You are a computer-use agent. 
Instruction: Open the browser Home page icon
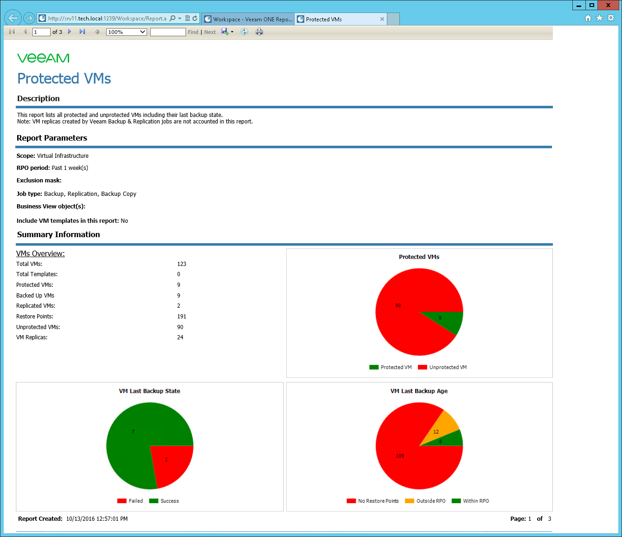(x=588, y=18)
